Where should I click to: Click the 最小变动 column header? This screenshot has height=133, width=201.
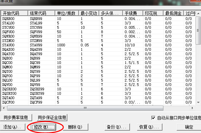(89, 13)
